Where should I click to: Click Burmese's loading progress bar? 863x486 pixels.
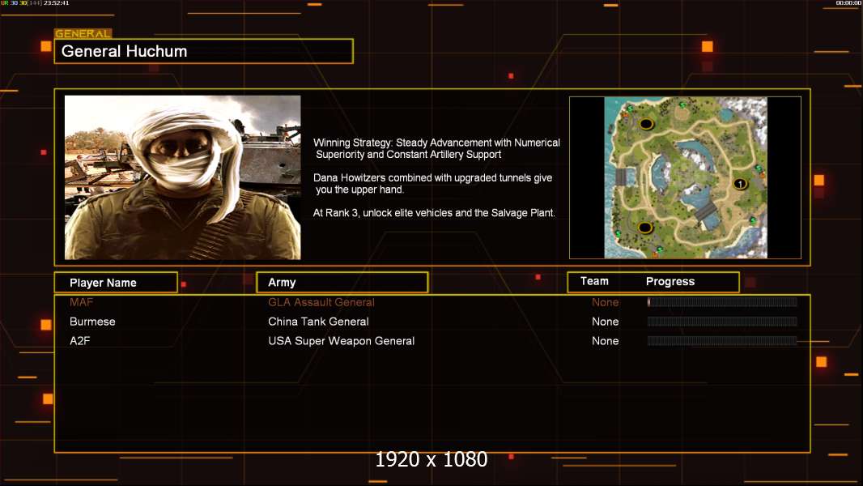click(x=722, y=322)
